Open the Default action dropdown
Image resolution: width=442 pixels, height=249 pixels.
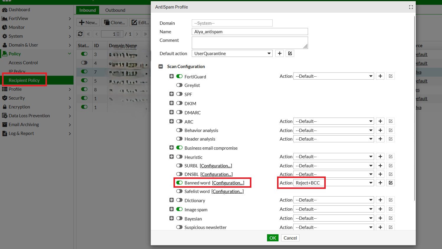[x=232, y=53]
